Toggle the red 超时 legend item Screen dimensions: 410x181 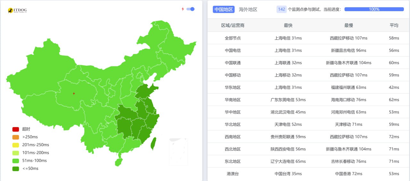pos(16,129)
